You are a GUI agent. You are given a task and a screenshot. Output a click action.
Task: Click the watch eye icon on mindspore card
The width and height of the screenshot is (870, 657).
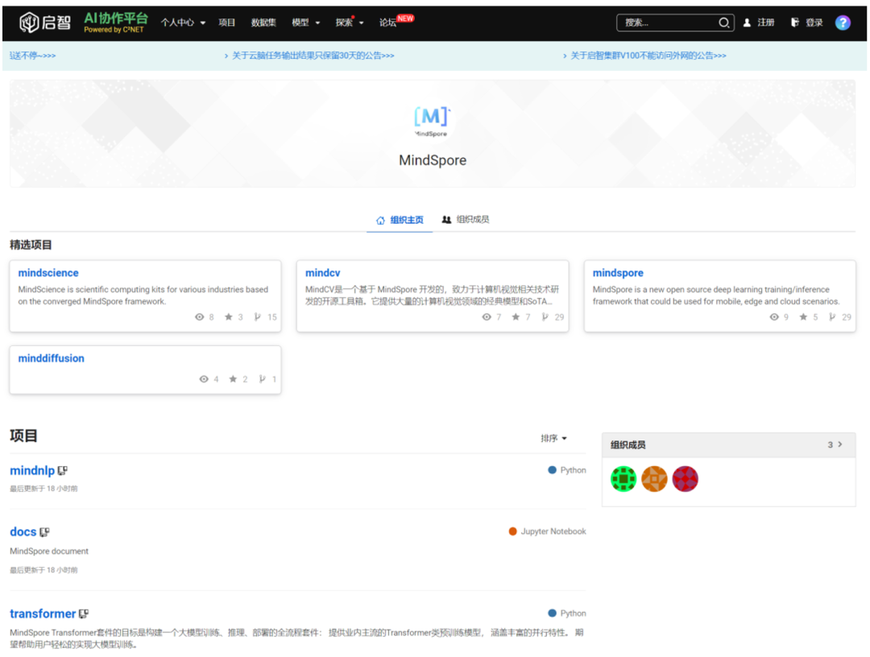coord(774,317)
